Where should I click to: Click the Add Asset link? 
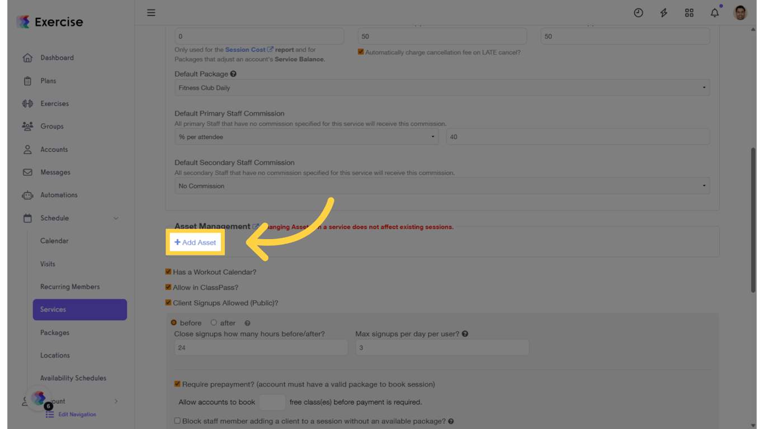195,242
